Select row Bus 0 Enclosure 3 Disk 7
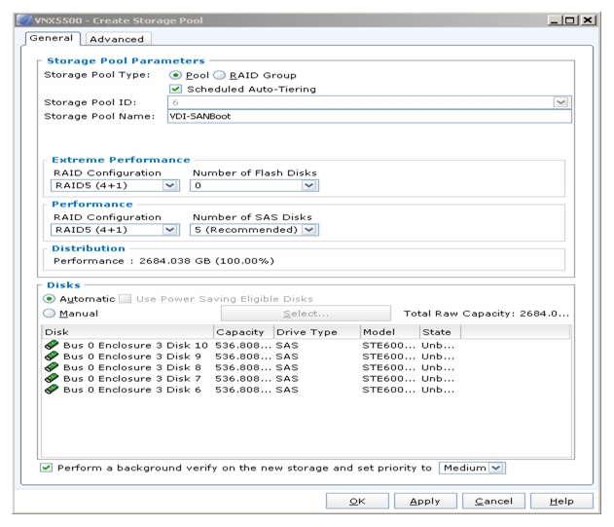The image size is (614, 527). pos(306,378)
